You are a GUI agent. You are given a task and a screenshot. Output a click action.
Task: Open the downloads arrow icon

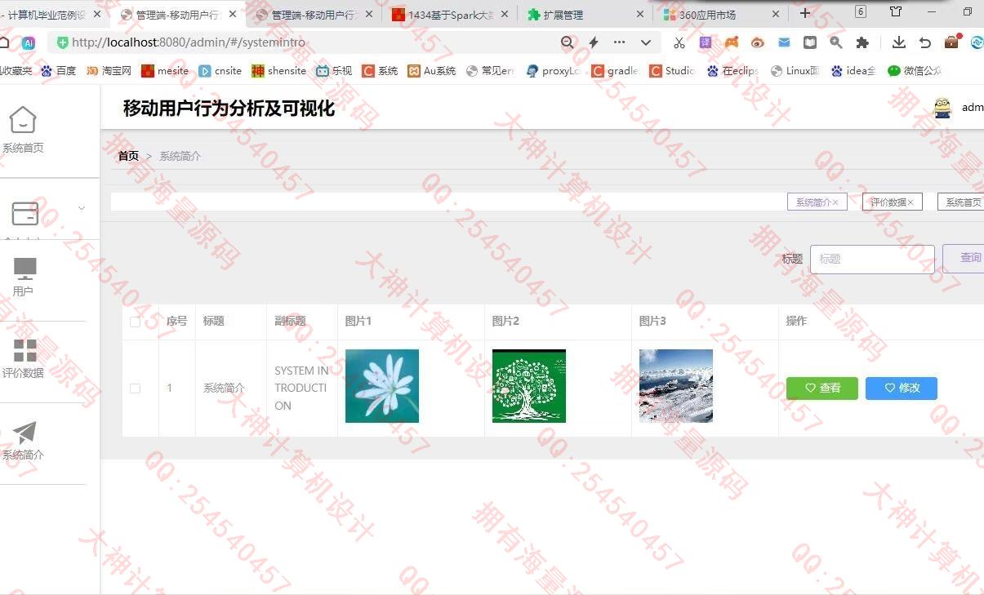899,42
